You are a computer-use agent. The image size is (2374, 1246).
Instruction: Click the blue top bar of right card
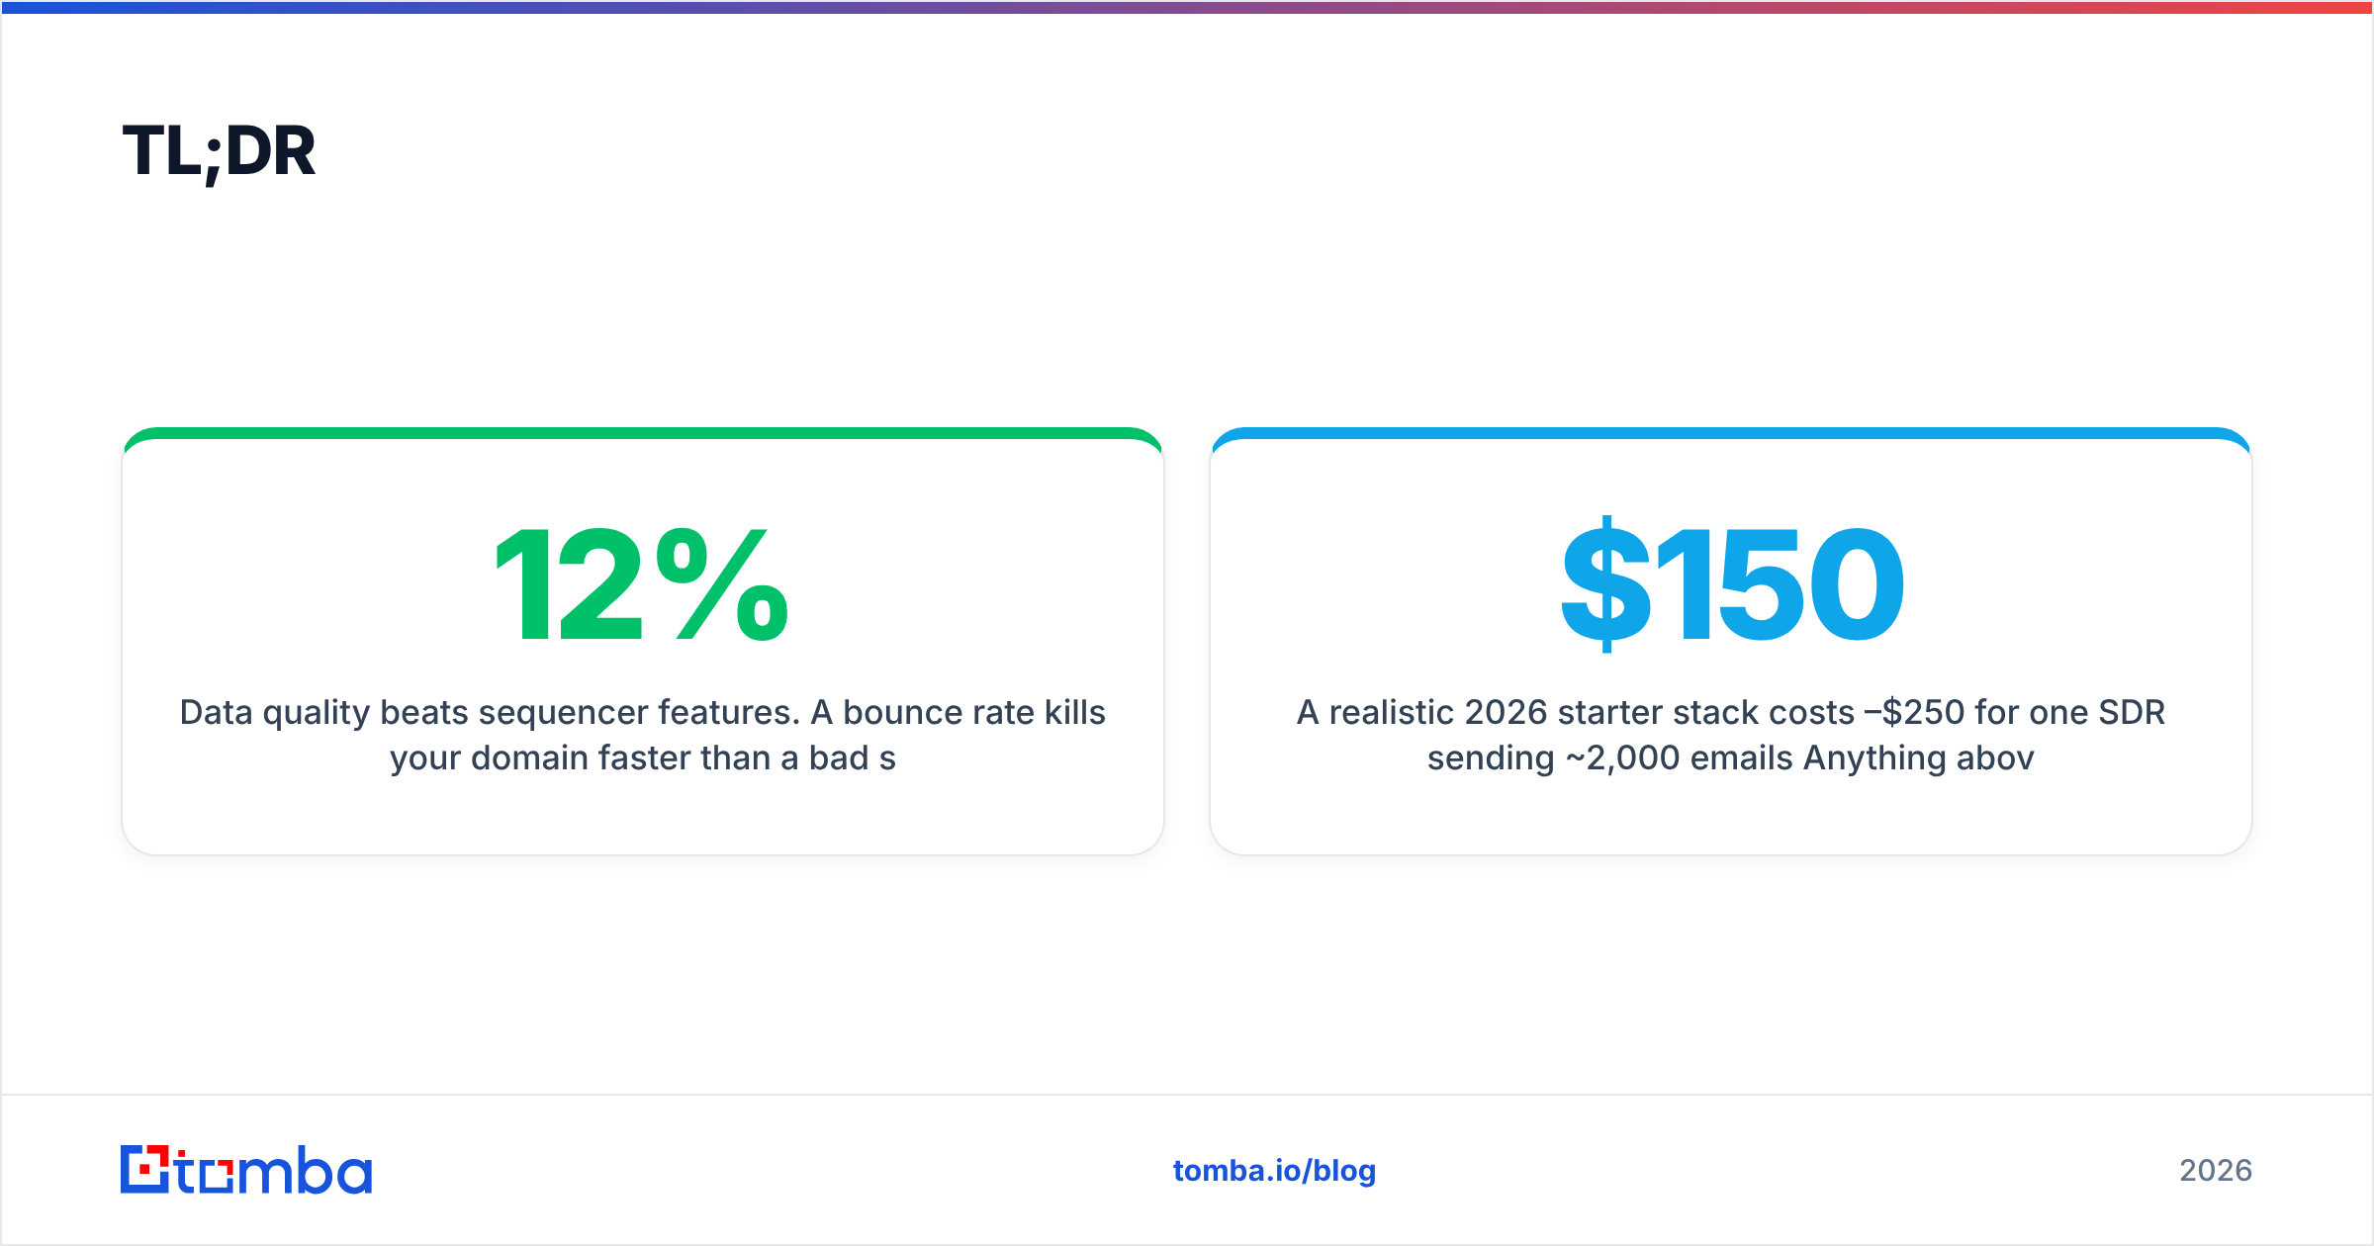(x=1731, y=433)
